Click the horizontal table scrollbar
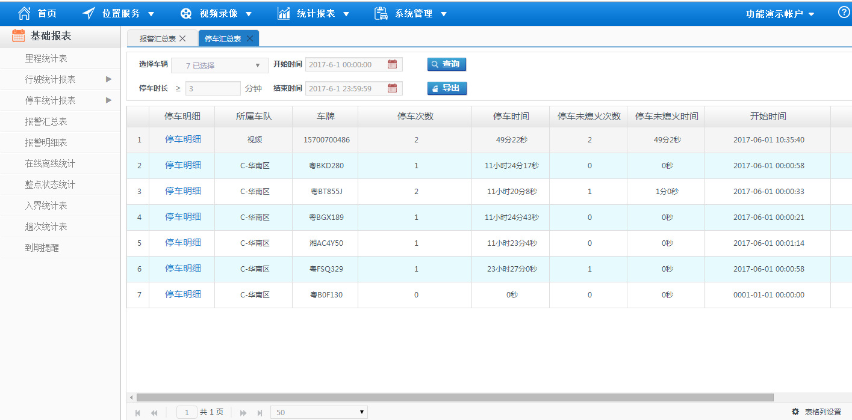Image resolution: width=852 pixels, height=420 pixels. 455,397
